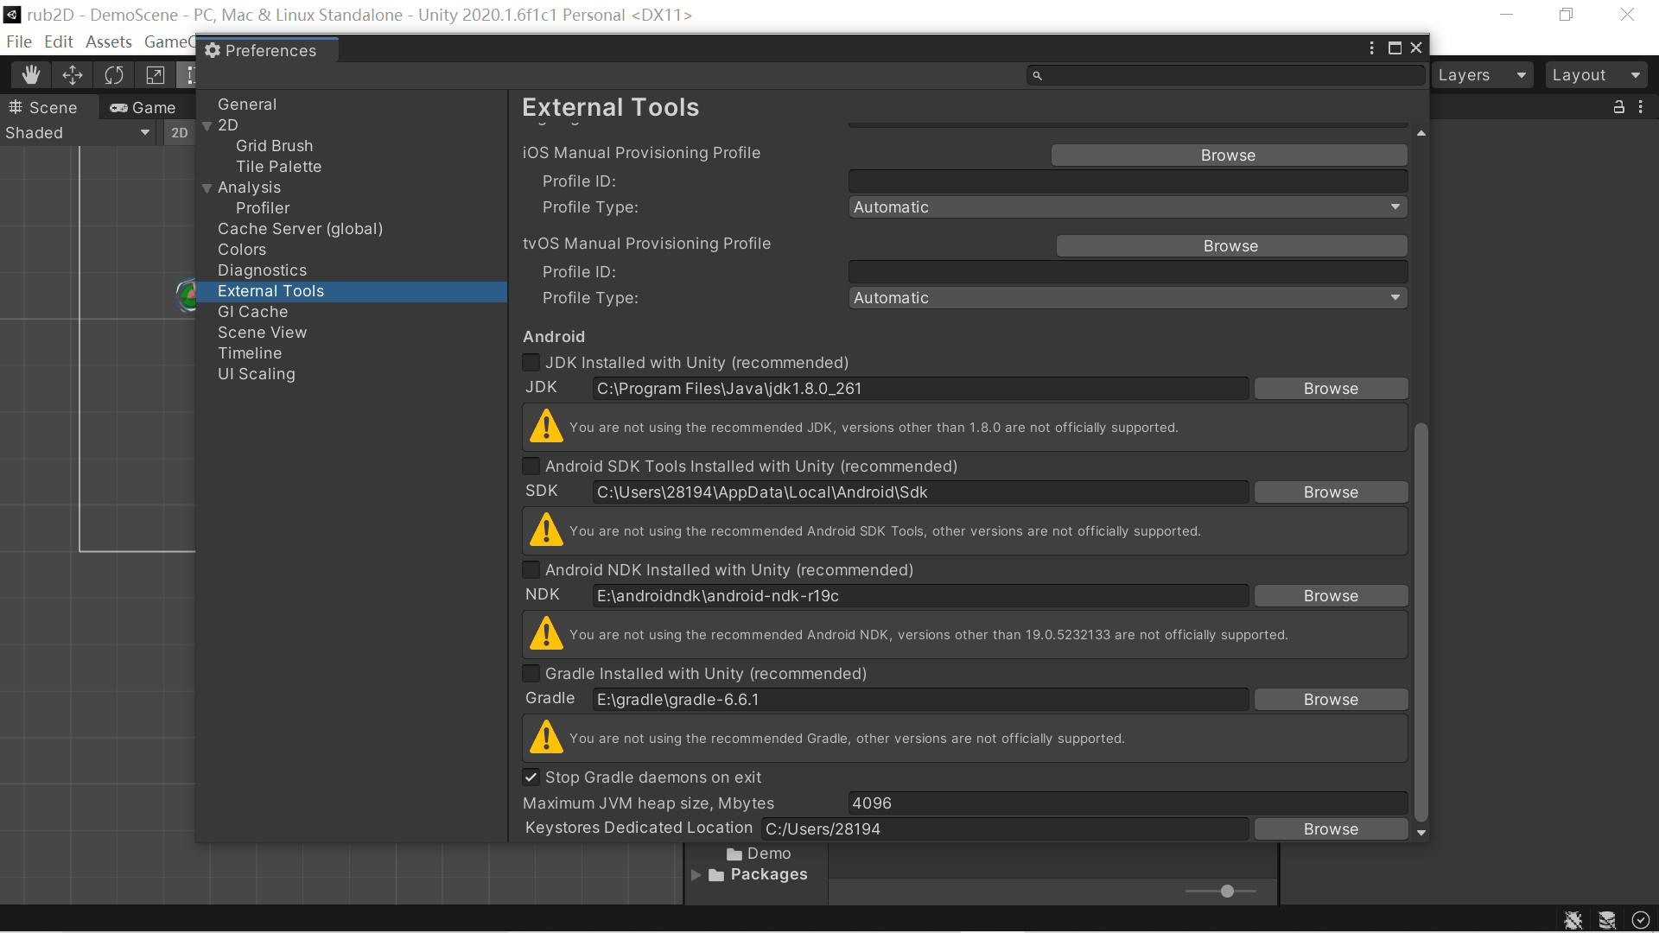Open the Layers dropdown

(x=1481, y=75)
